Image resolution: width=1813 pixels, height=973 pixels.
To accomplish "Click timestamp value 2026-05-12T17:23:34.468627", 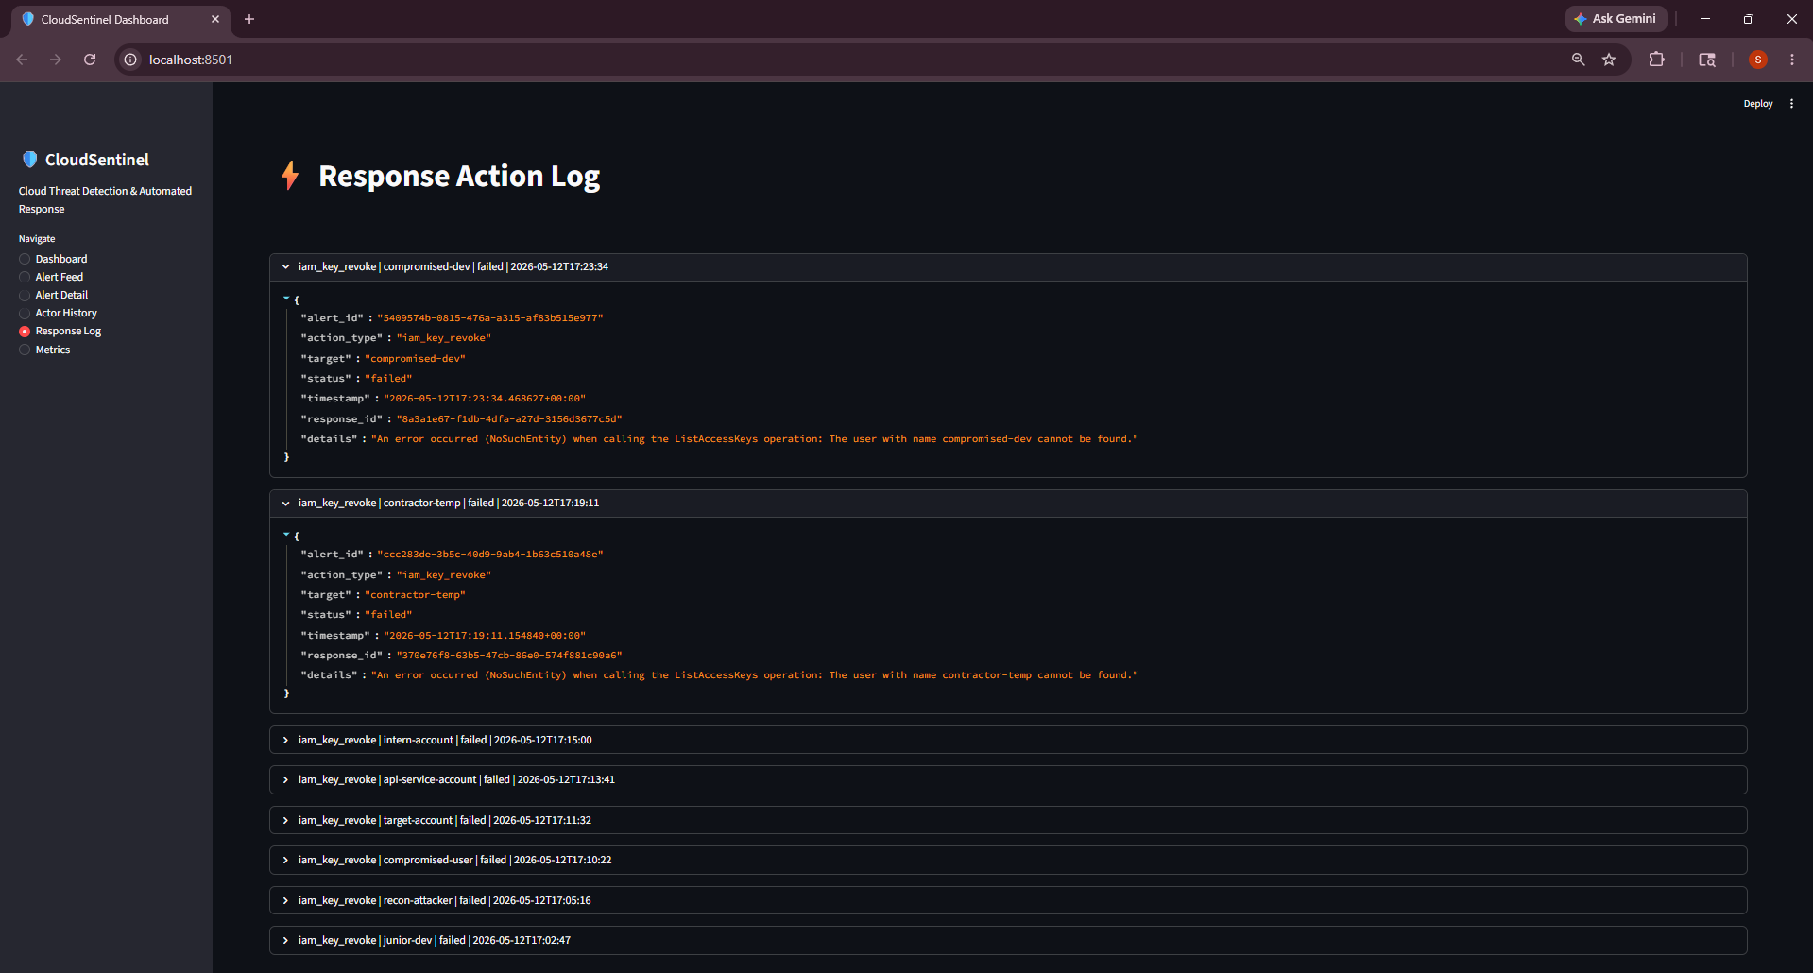I will [x=485, y=399].
